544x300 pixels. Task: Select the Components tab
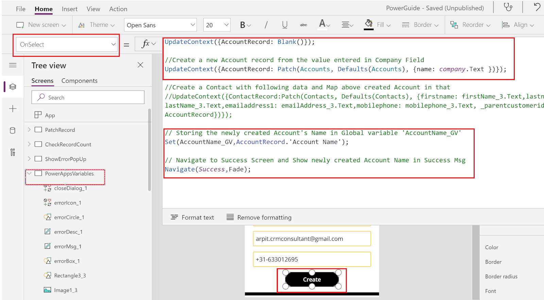click(x=80, y=81)
